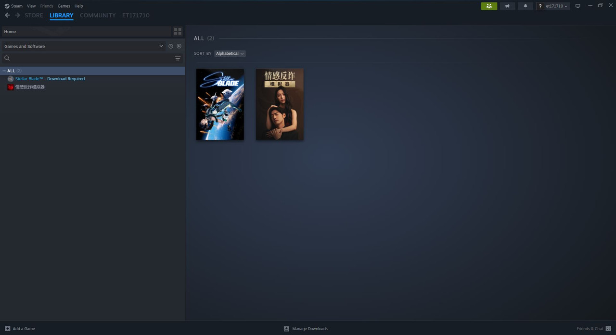Open the Help menu
616x335 pixels.
point(79,6)
